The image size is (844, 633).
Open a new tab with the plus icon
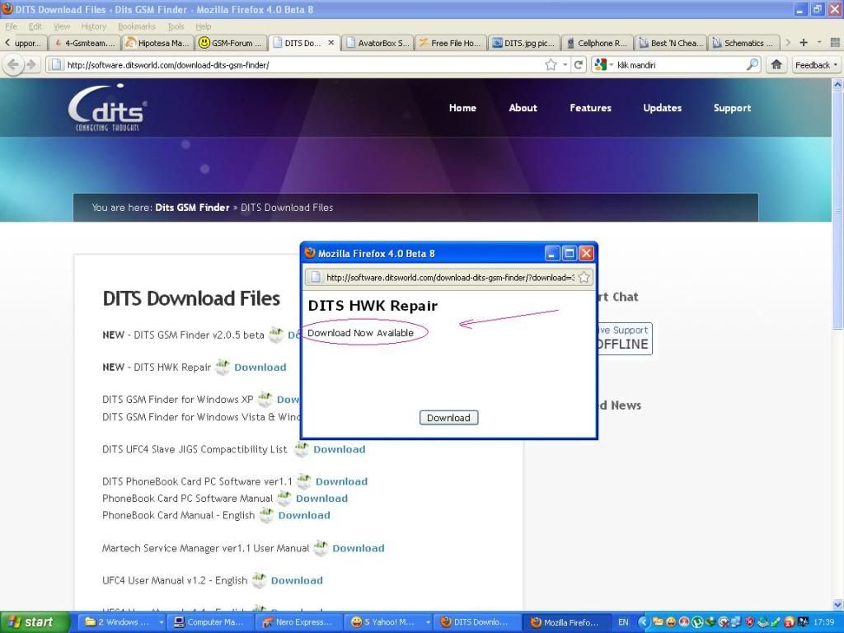click(x=803, y=43)
